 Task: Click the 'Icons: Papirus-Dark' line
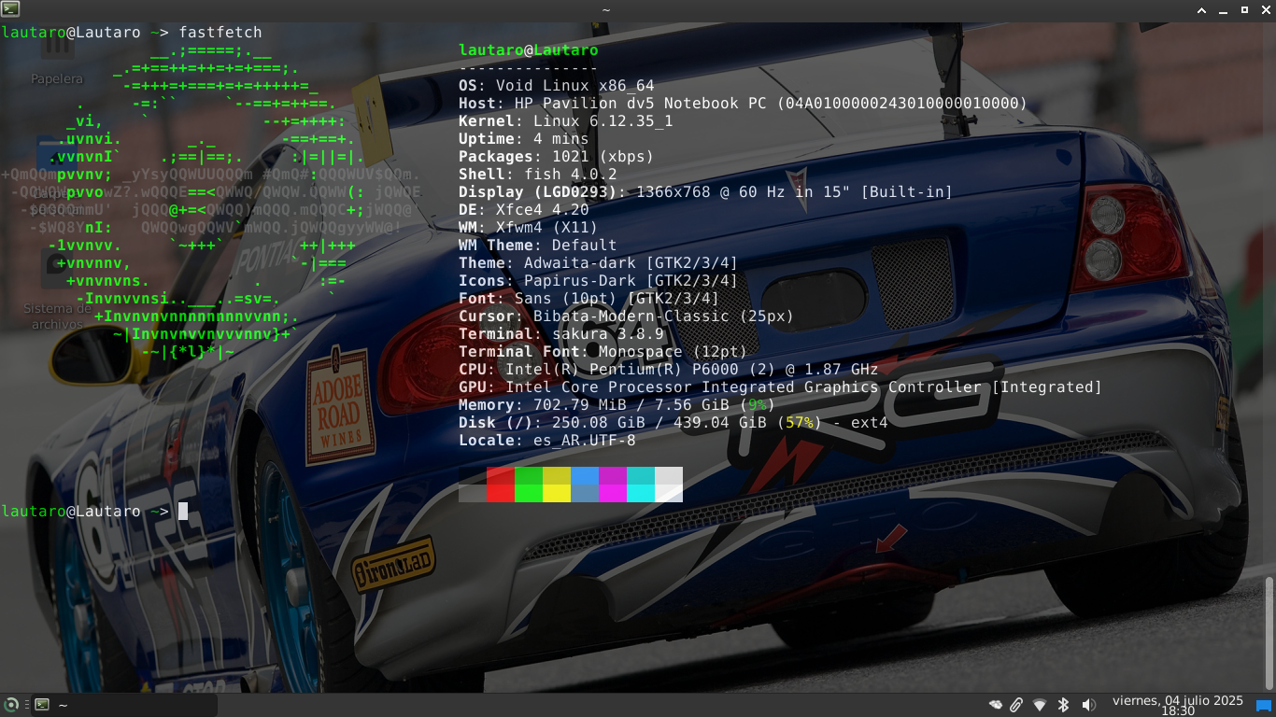pyautogui.click(x=598, y=280)
